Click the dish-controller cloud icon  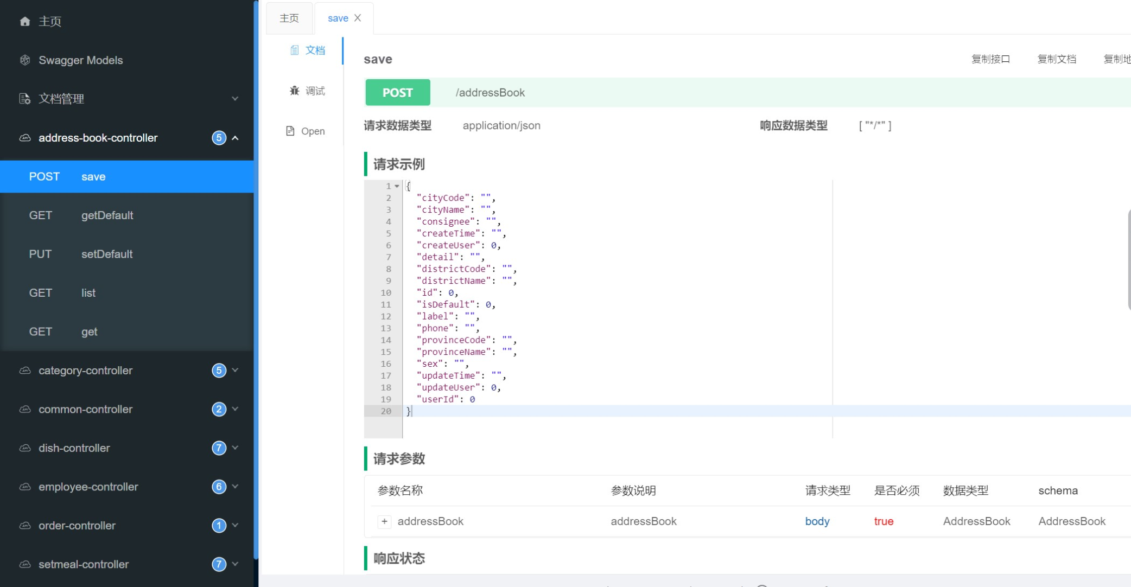(25, 448)
